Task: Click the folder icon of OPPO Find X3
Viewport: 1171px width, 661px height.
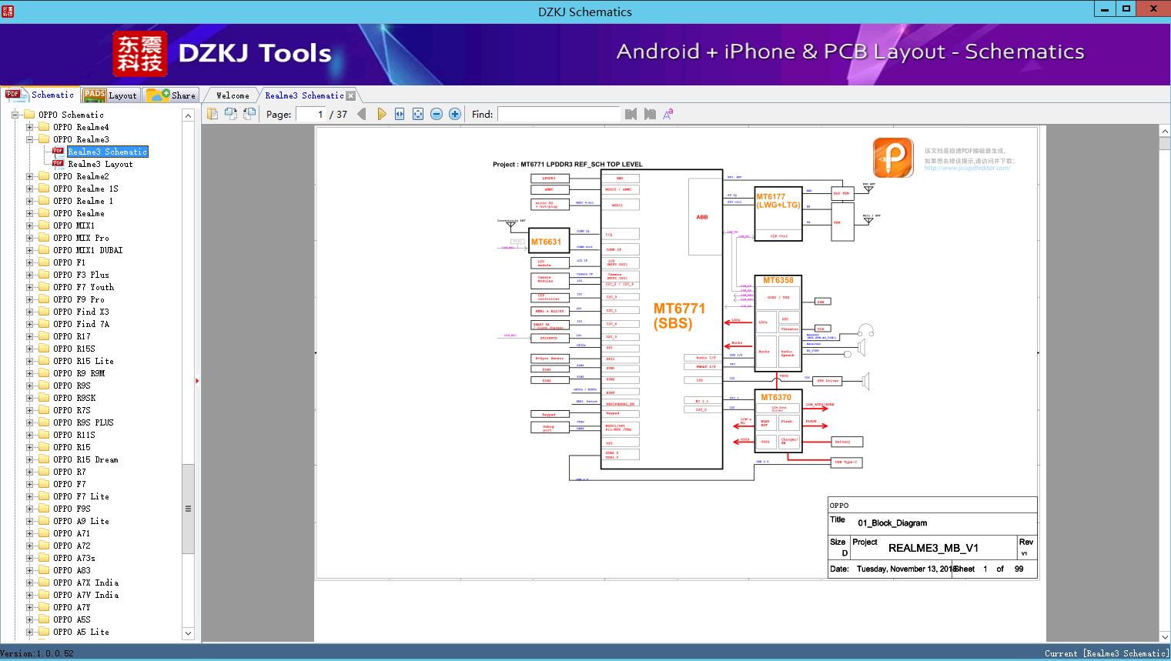Action: pos(45,312)
